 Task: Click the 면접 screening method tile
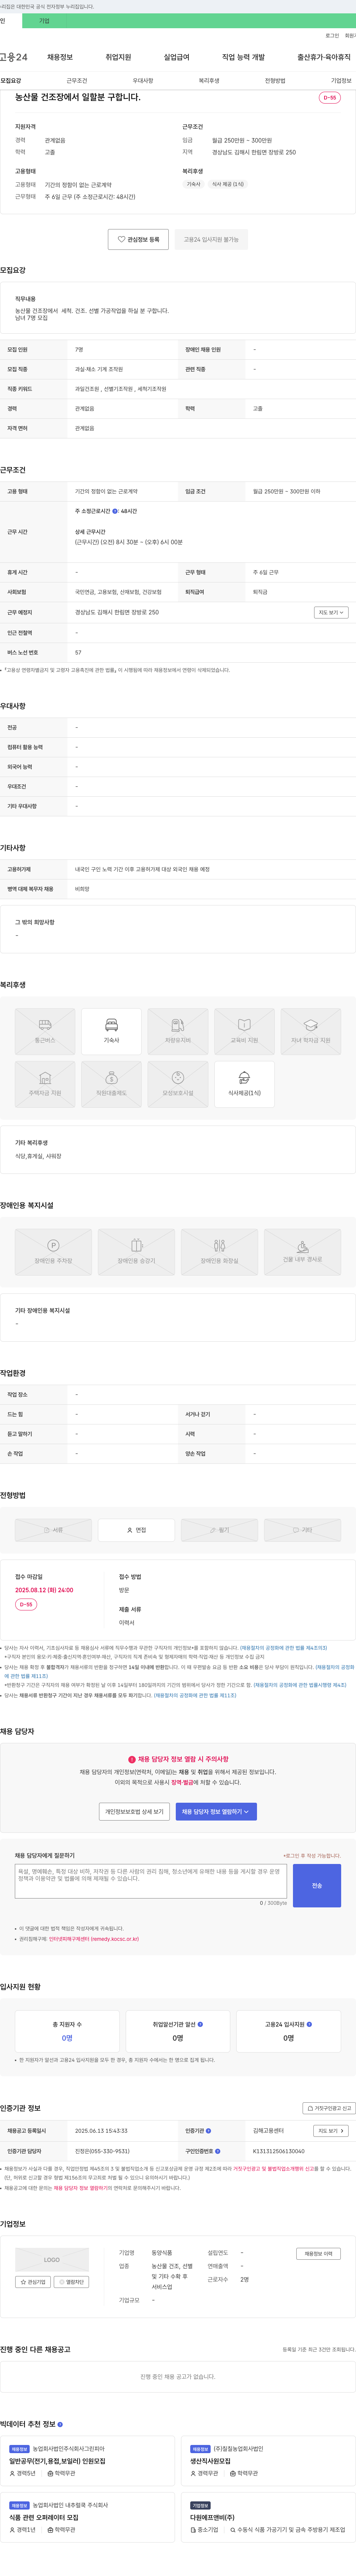tap(136, 1530)
